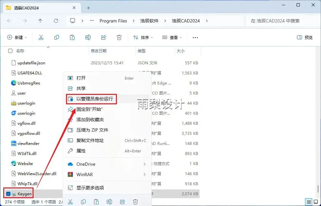Click the Cut icon in the top toolbar

tap(41, 37)
